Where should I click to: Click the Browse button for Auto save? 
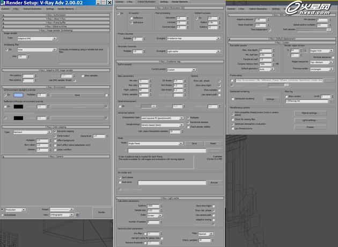[213, 183]
